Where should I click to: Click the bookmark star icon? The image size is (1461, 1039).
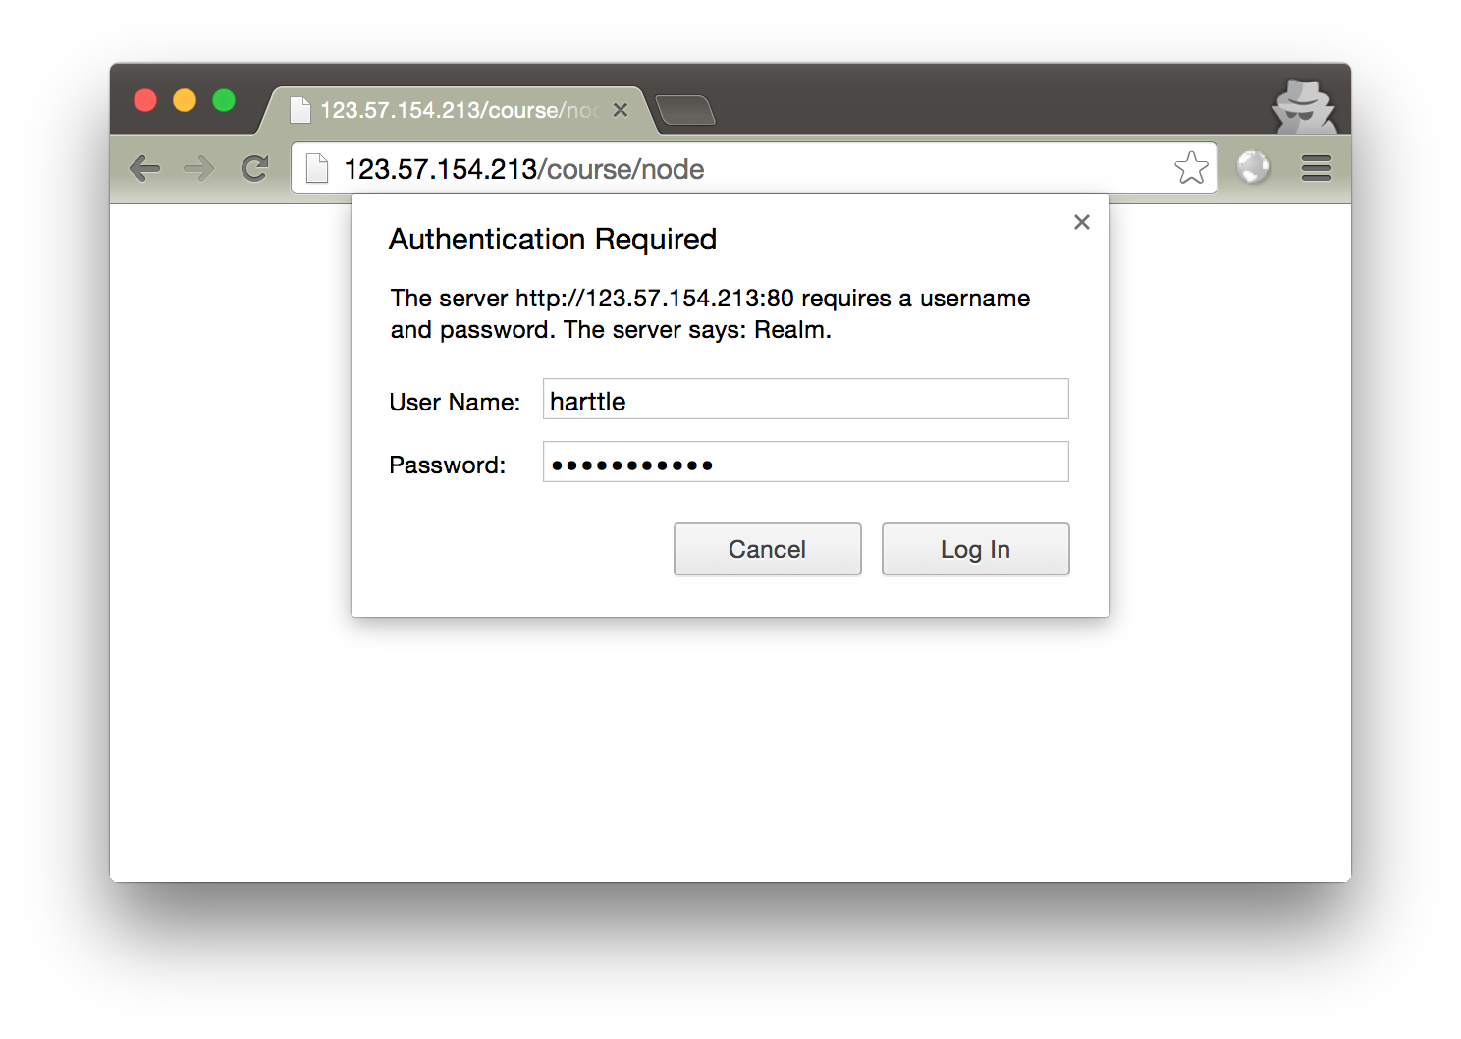click(x=1191, y=168)
